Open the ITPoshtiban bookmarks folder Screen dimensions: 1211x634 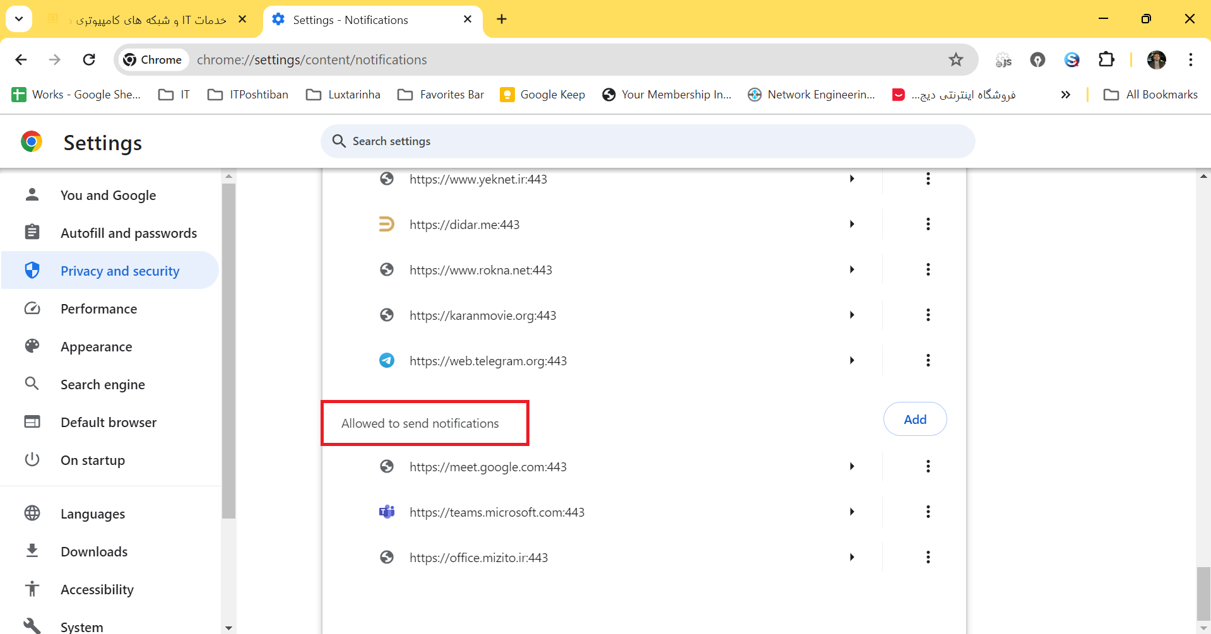point(248,95)
